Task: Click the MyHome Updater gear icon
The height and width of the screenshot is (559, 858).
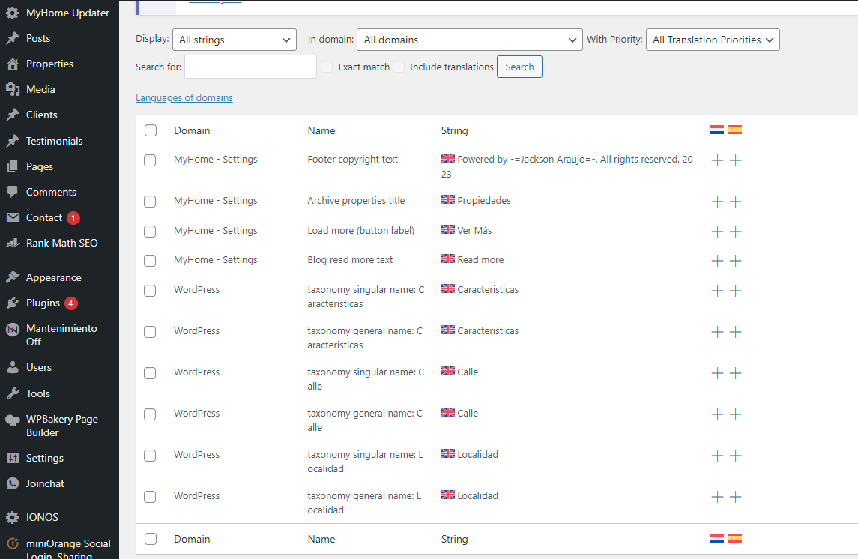Action: [x=13, y=13]
